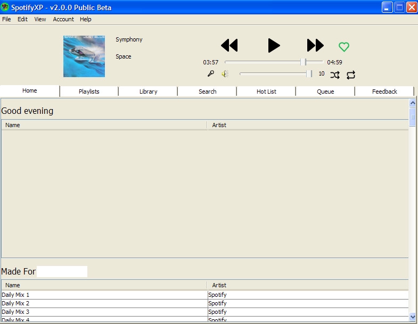Minimize the SpotifyXP window
This screenshot has height=324, width=418.
point(387,7)
